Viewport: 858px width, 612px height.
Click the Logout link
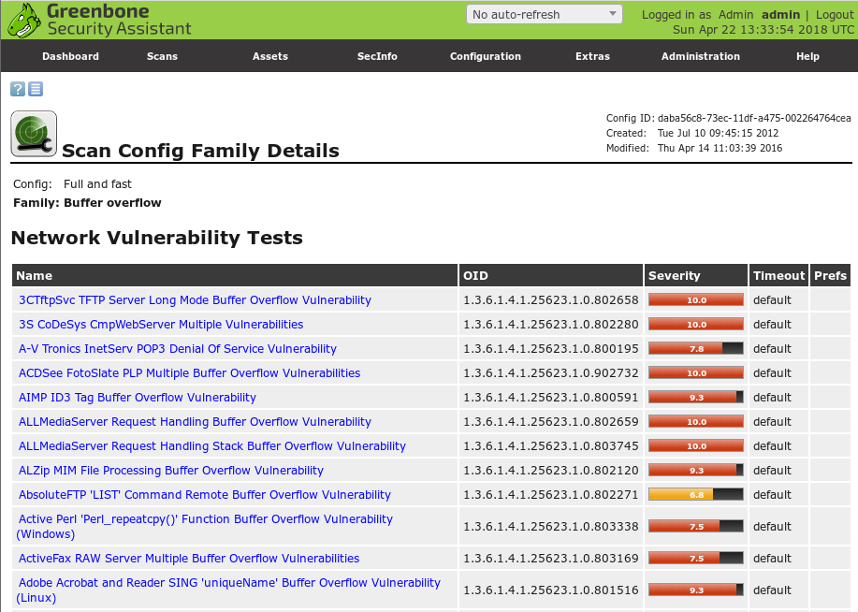pyautogui.click(x=835, y=15)
